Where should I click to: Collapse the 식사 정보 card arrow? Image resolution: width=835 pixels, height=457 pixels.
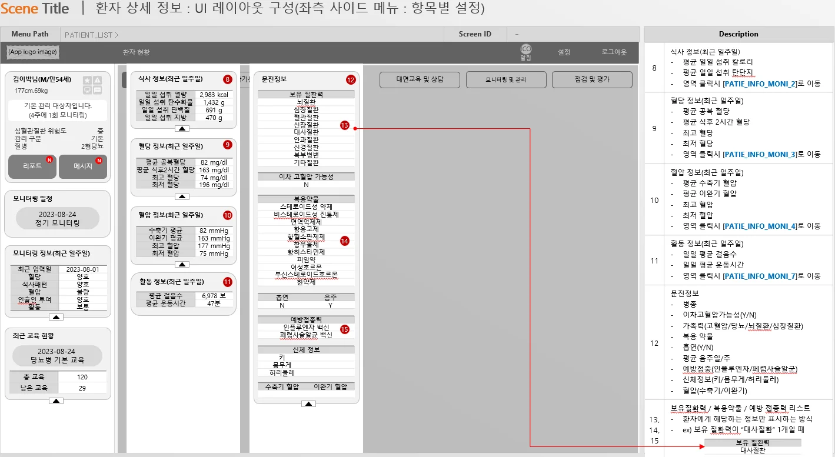(x=182, y=128)
